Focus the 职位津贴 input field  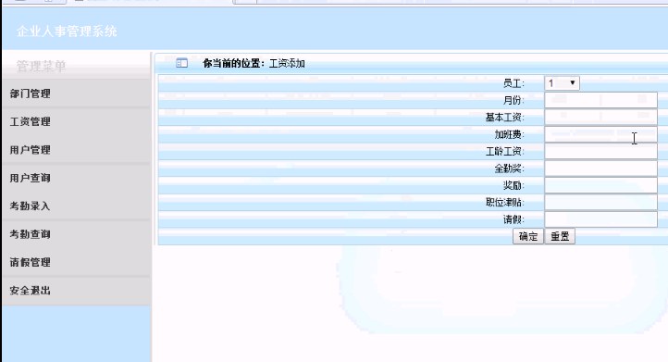click(600, 203)
